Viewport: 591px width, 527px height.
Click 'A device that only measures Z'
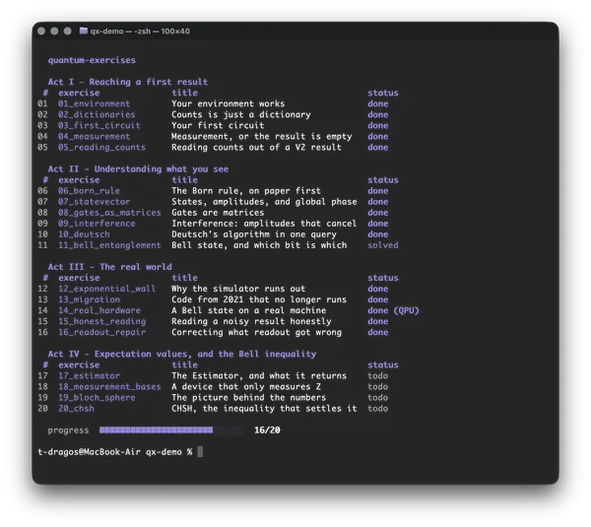pyautogui.click(x=246, y=387)
